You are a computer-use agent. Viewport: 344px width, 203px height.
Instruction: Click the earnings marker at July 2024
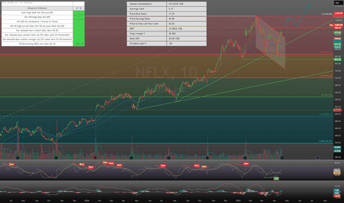168,158
